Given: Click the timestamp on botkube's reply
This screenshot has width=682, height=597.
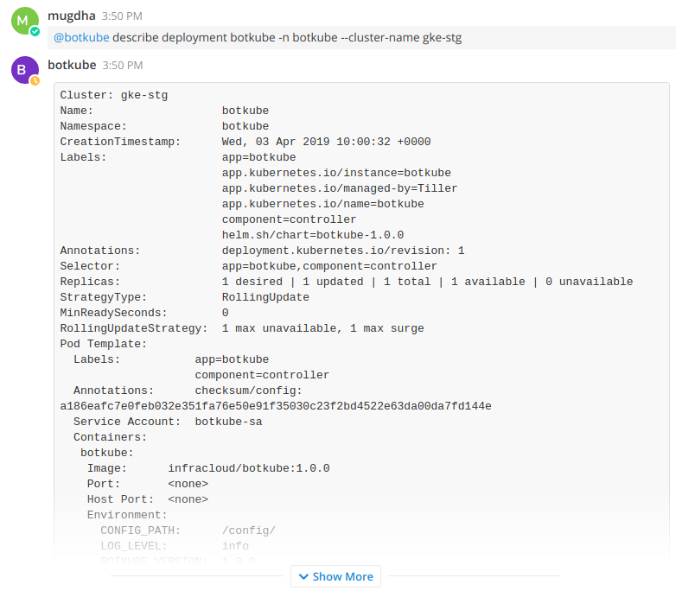Looking at the screenshot, I should [x=122, y=66].
